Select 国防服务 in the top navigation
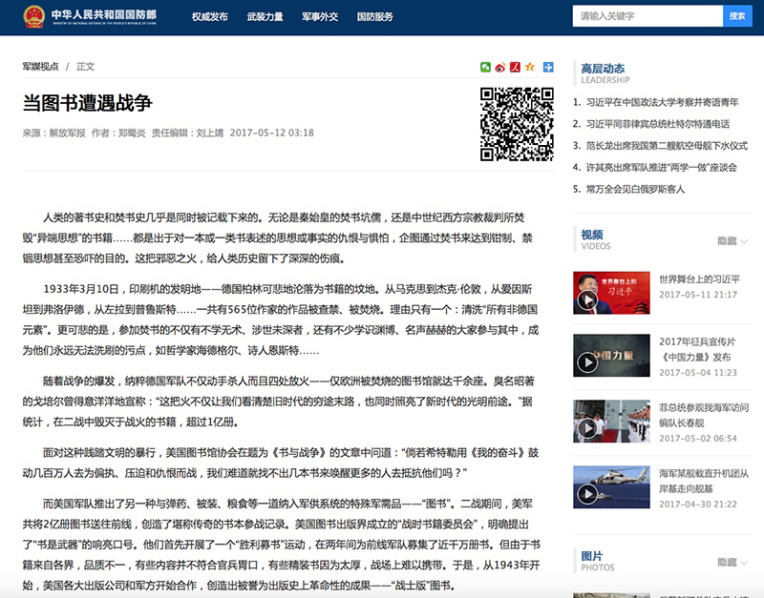Viewport: 764px width, 598px height. 374,17
